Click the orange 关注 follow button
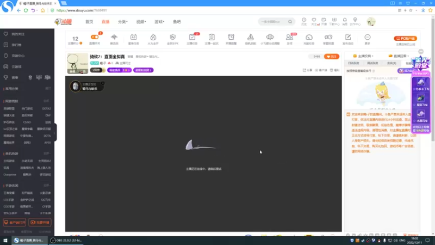Image resolution: width=435 pixels, height=245 pixels. (x=332, y=57)
